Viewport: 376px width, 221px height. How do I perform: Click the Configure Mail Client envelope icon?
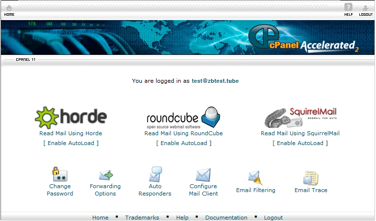pyautogui.click(x=203, y=174)
